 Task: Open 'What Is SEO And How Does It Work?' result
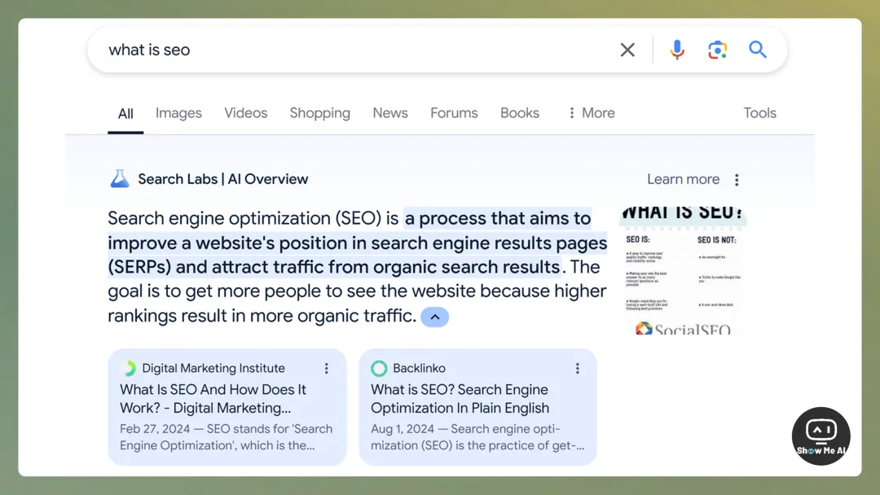[x=213, y=399]
